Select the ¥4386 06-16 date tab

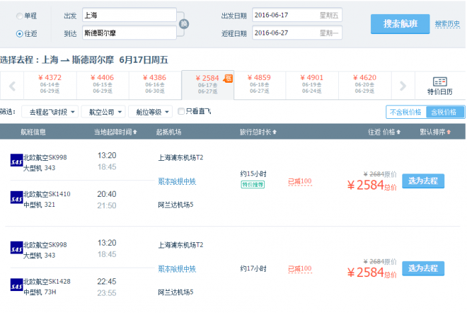155,84
